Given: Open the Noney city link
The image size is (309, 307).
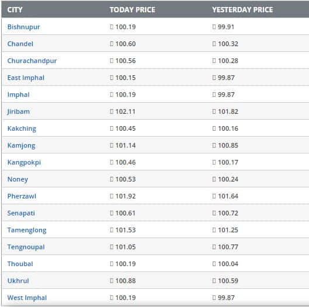Looking at the screenshot, I should (x=18, y=179).
